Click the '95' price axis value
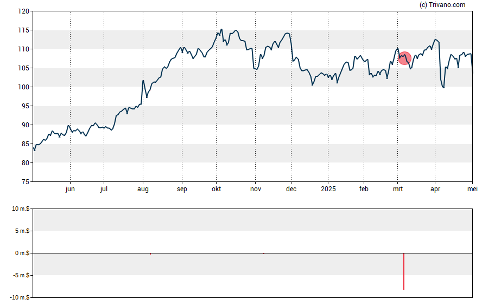Viewport: 482px width, 306px height. tap(26, 106)
